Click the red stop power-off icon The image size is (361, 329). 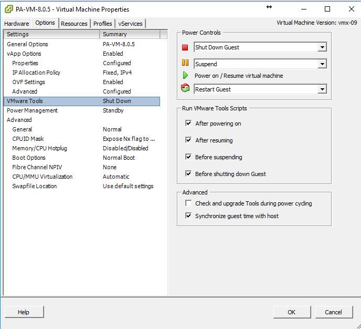tap(185, 47)
